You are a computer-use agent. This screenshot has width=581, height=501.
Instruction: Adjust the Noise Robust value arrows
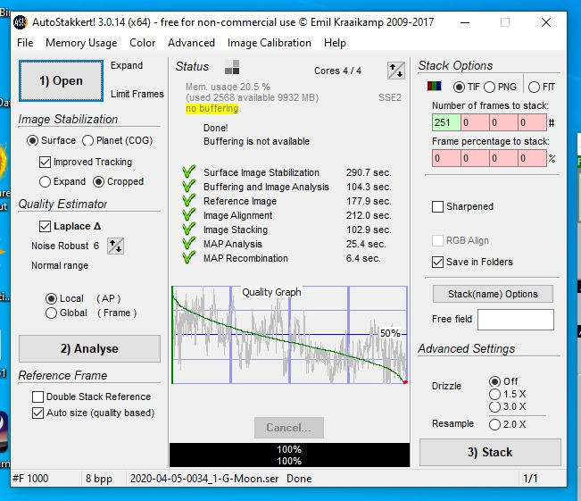115,246
